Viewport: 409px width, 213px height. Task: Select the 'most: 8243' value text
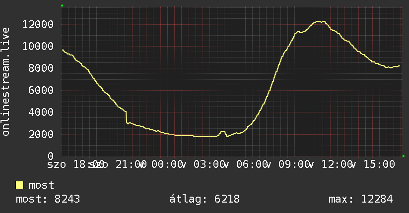point(48,199)
